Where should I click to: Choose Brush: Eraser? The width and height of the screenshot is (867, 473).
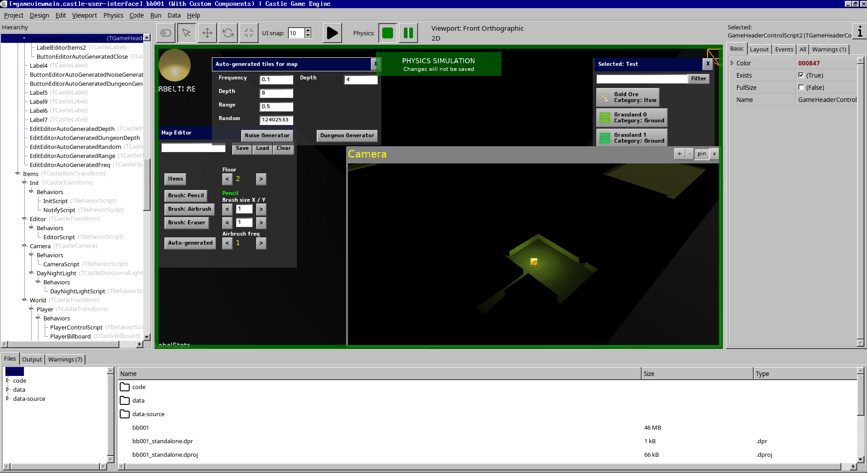[x=187, y=223]
